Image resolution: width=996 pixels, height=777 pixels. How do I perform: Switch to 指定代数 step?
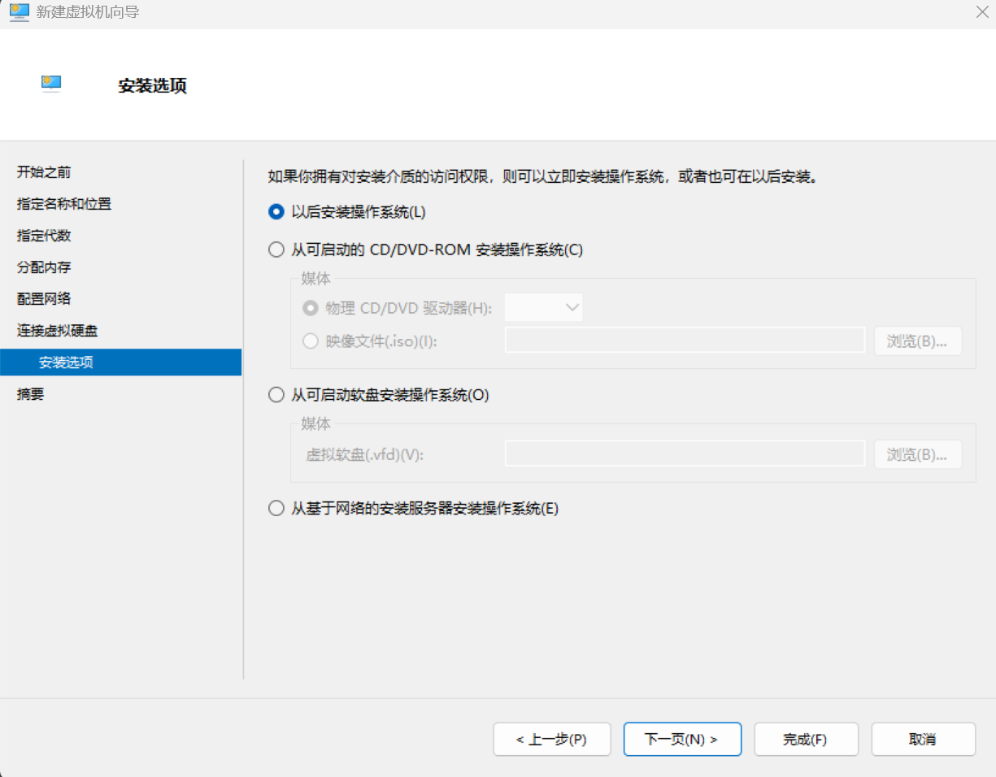tap(44, 236)
